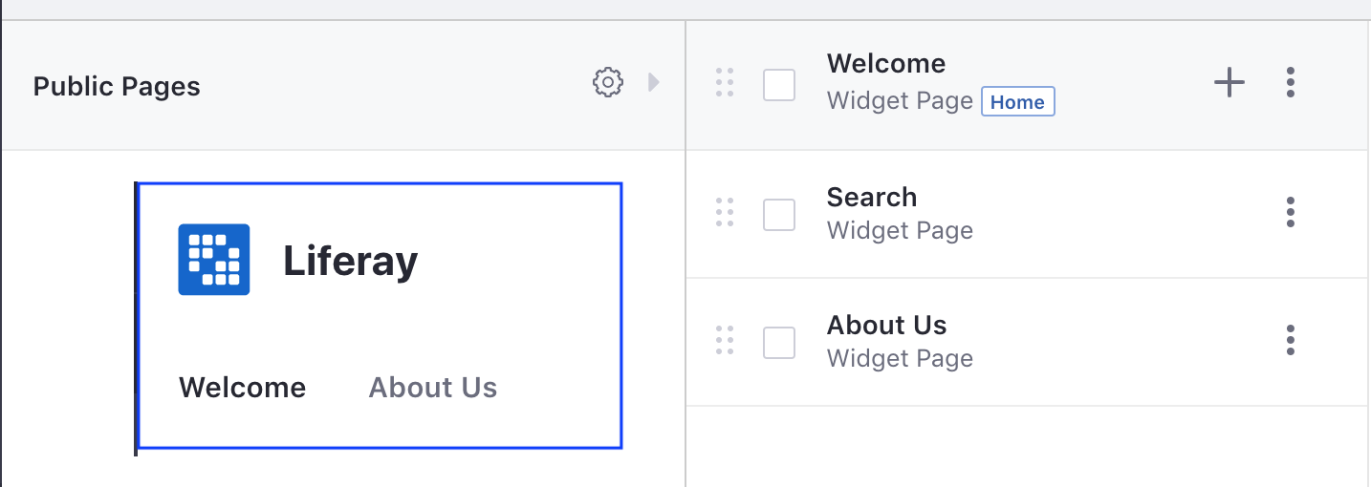Screen dimensions: 1371x487
Task: Select About Us in preview navigation
Action: 433,388
